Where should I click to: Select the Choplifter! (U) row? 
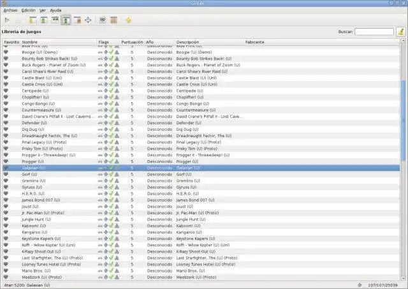click(201, 97)
